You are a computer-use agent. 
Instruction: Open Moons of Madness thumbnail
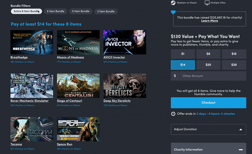(78, 42)
